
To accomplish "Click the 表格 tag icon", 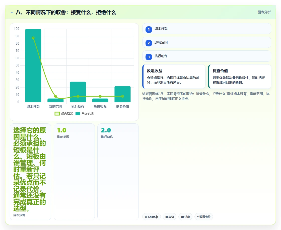I will (167, 217).
